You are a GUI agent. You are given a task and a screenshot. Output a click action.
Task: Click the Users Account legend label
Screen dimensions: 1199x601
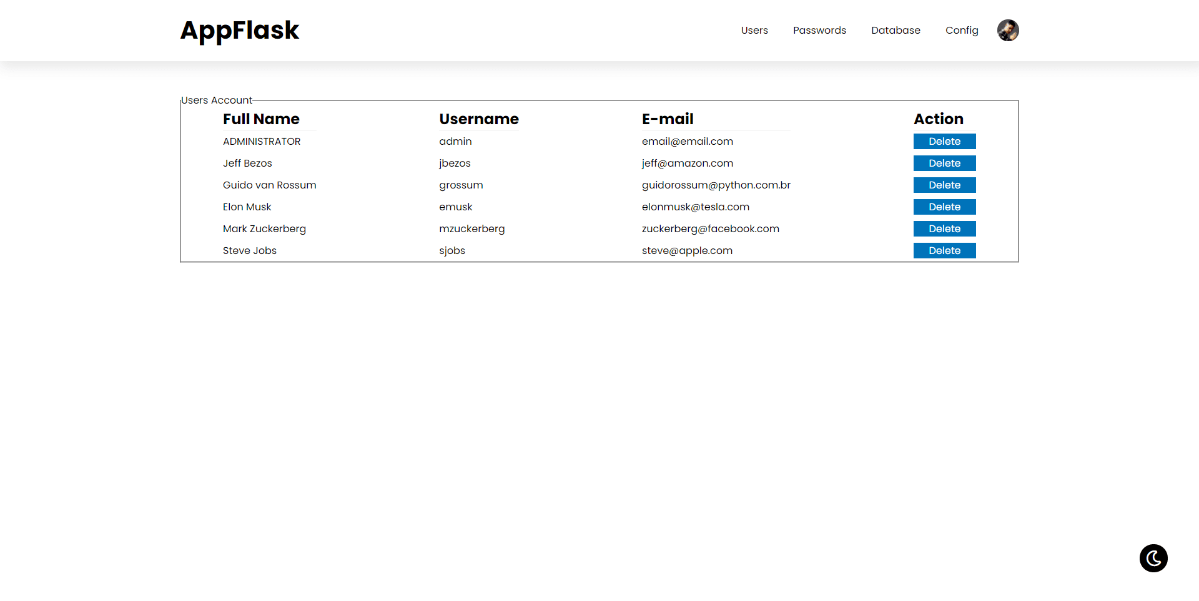[217, 100]
